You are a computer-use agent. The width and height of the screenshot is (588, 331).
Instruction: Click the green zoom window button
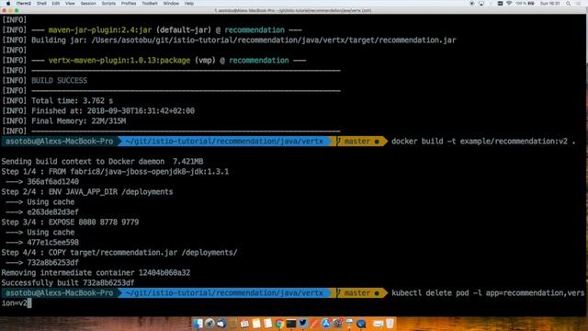coord(17,10)
